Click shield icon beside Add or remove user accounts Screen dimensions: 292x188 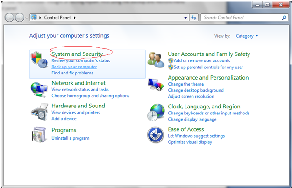click(171, 60)
